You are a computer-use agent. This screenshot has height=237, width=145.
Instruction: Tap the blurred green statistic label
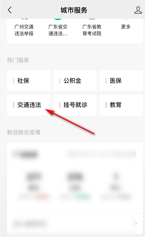(x=83, y=197)
